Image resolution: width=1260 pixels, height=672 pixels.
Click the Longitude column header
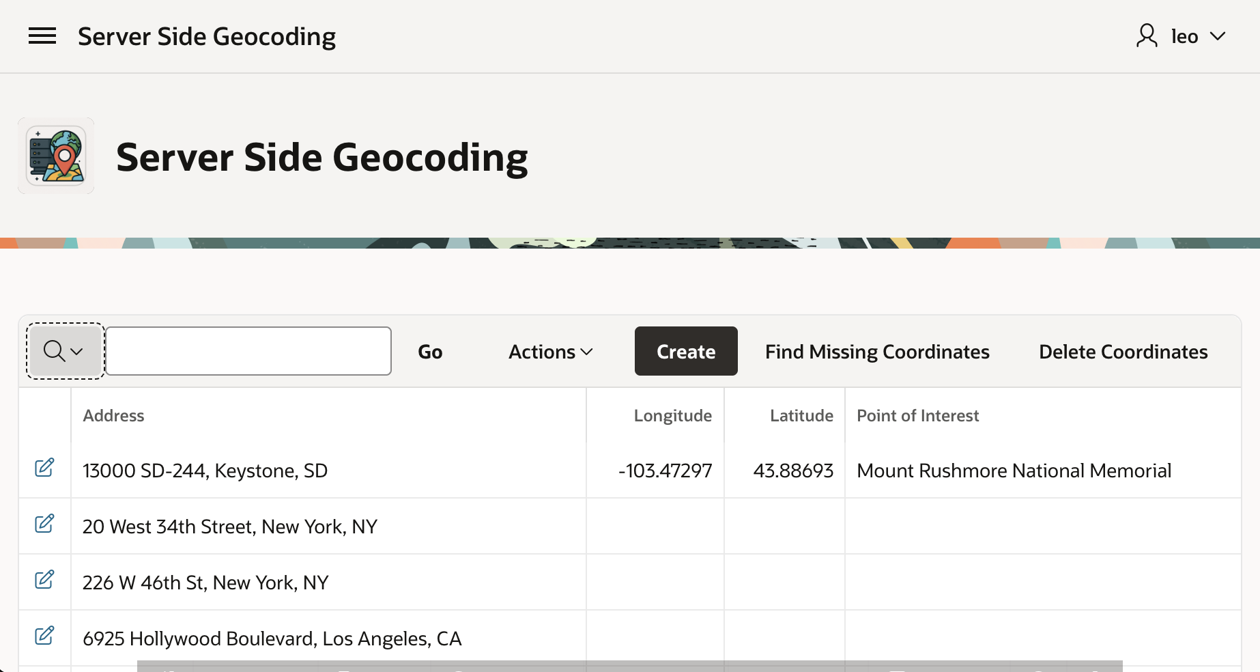point(672,416)
